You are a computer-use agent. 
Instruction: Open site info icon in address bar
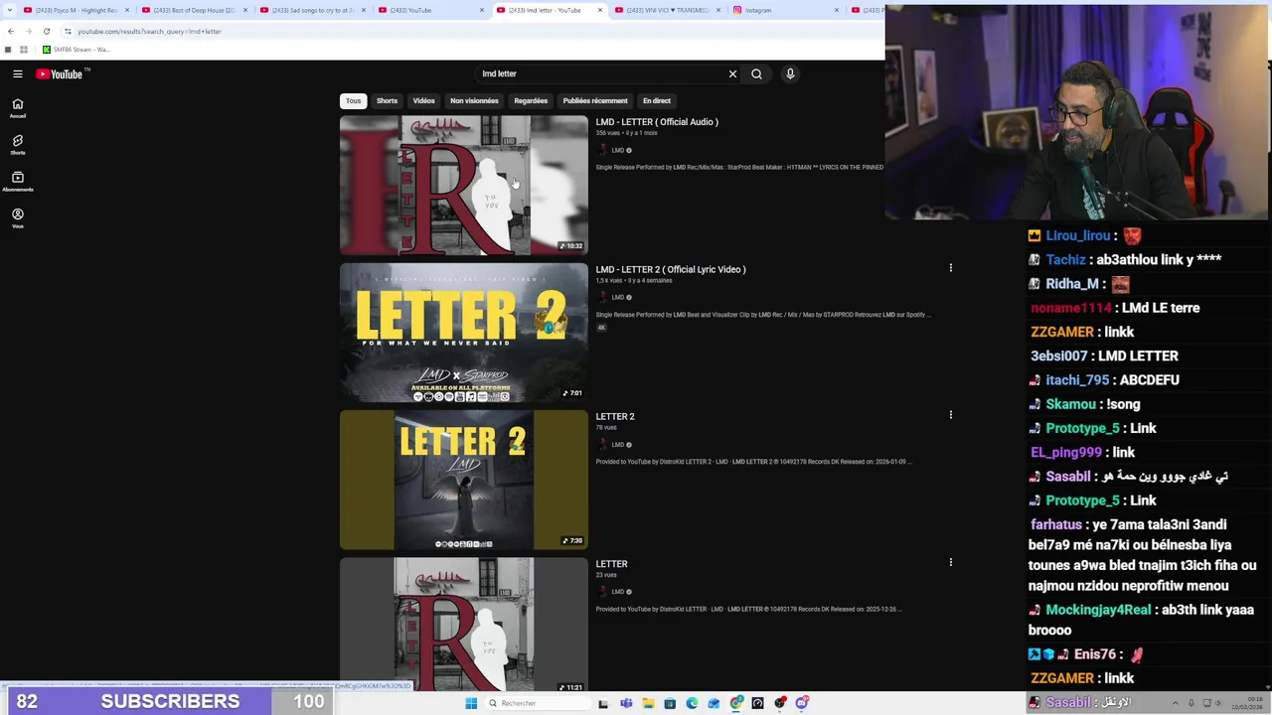point(68,31)
